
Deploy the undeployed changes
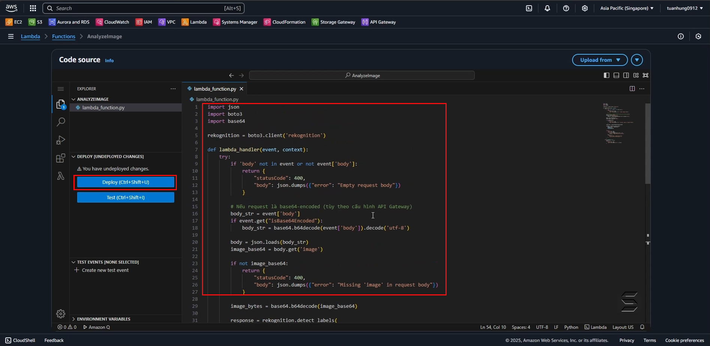tap(126, 182)
